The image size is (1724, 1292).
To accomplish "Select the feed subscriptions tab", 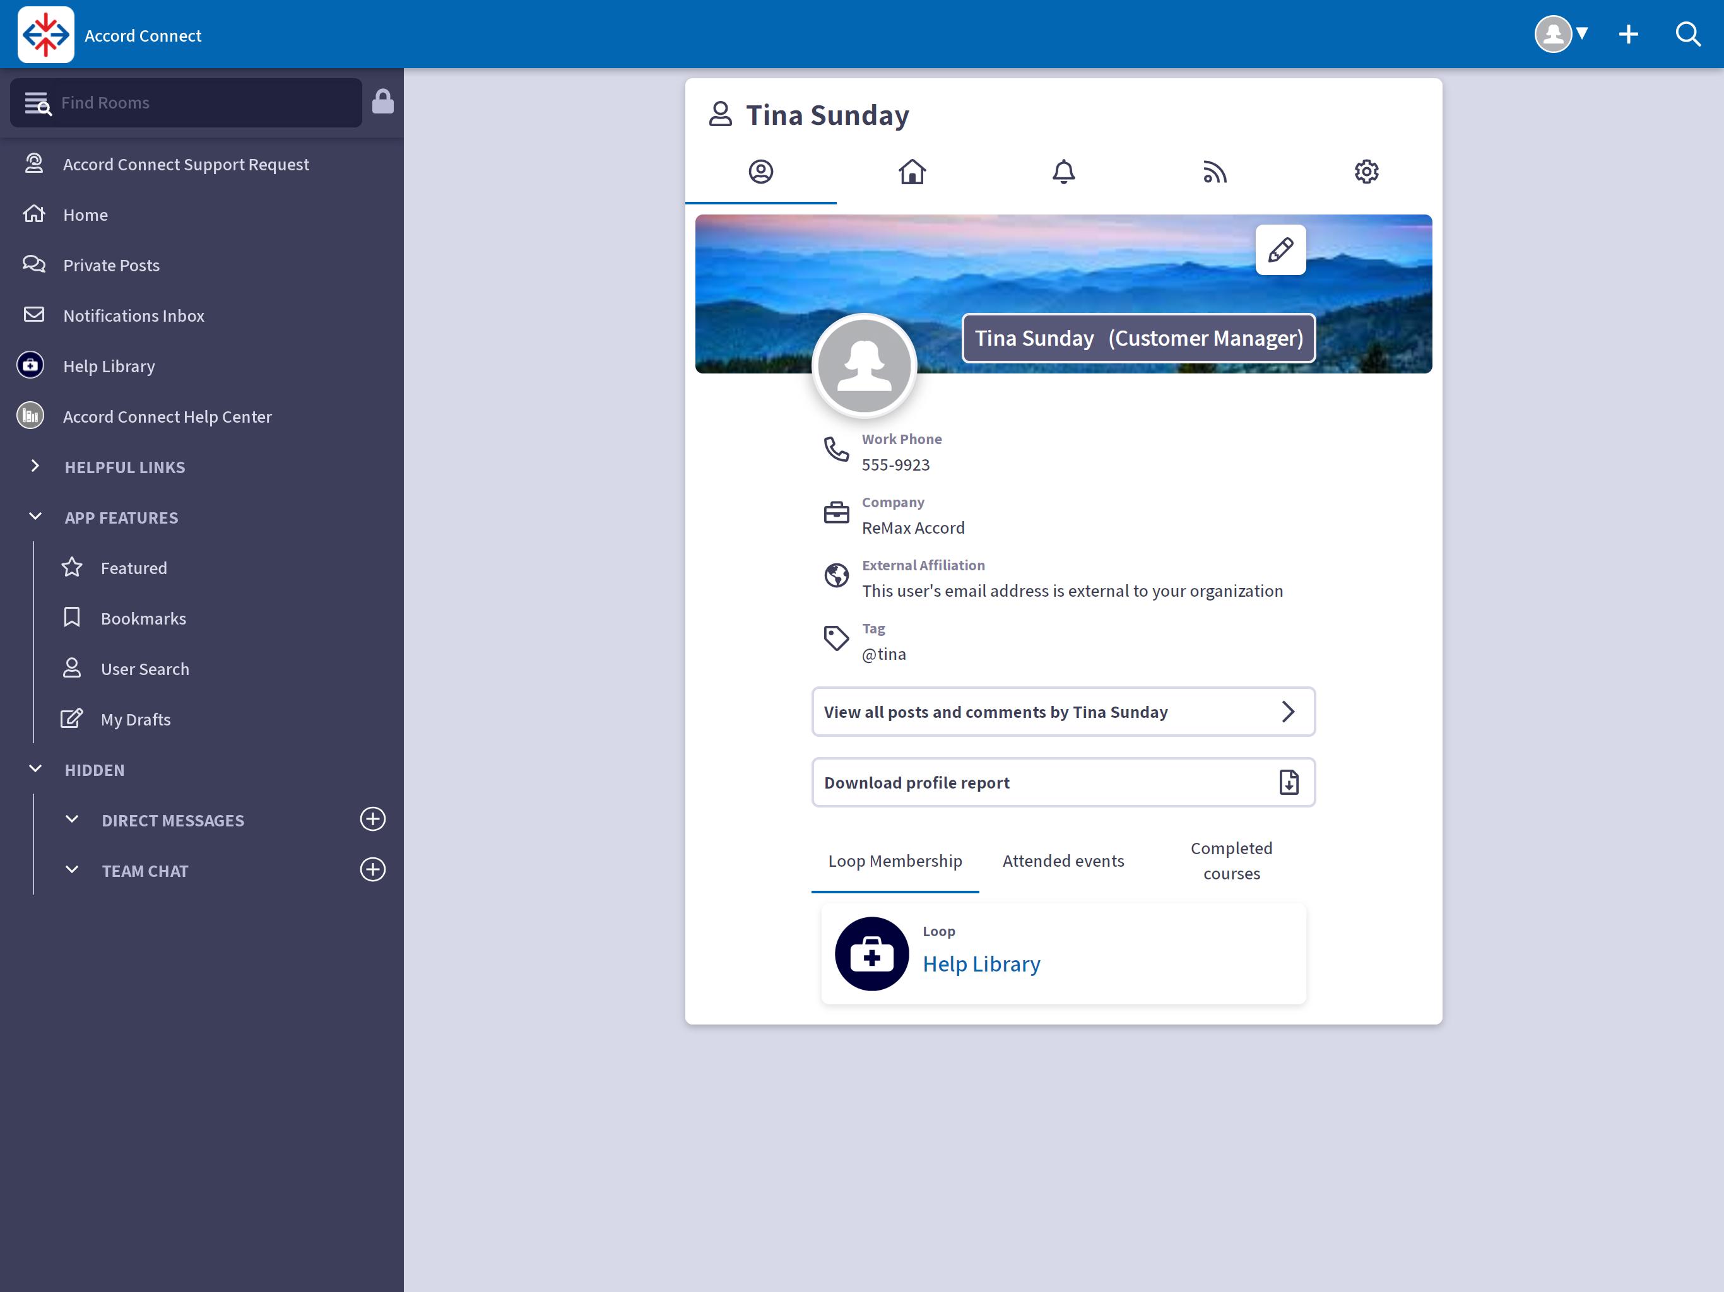I will pyautogui.click(x=1215, y=172).
